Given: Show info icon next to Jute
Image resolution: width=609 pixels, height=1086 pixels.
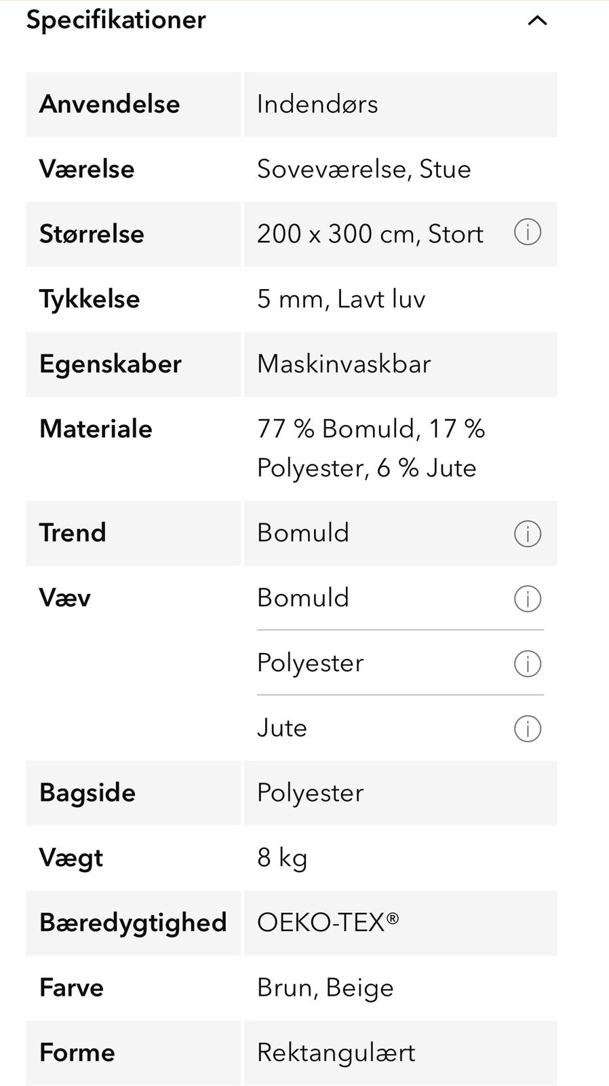Looking at the screenshot, I should coord(527,728).
